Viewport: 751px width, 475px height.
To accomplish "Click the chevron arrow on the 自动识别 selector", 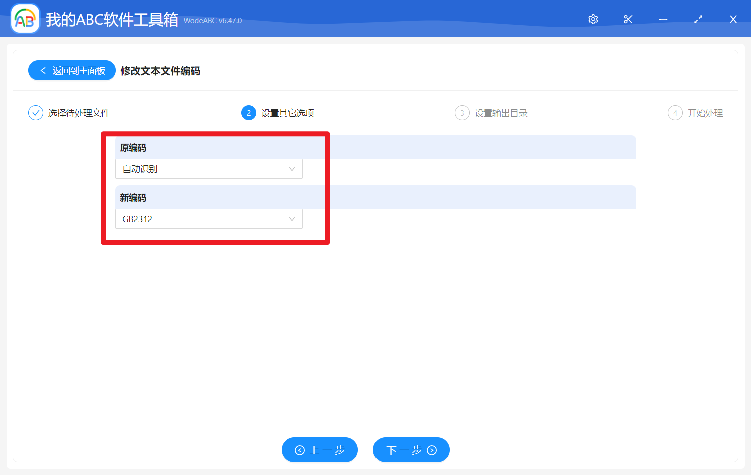I will point(292,169).
